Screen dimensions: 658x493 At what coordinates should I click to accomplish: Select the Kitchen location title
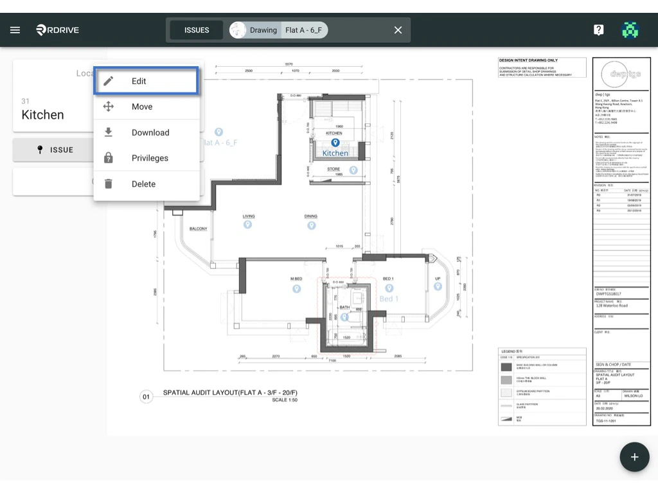click(43, 115)
